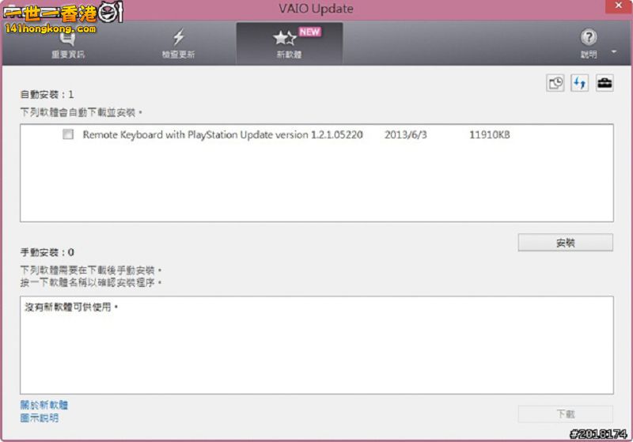The width and height of the screenshot is (633, 442).
Task: Open the 圖示說明 link
Action: click(39, 417)
